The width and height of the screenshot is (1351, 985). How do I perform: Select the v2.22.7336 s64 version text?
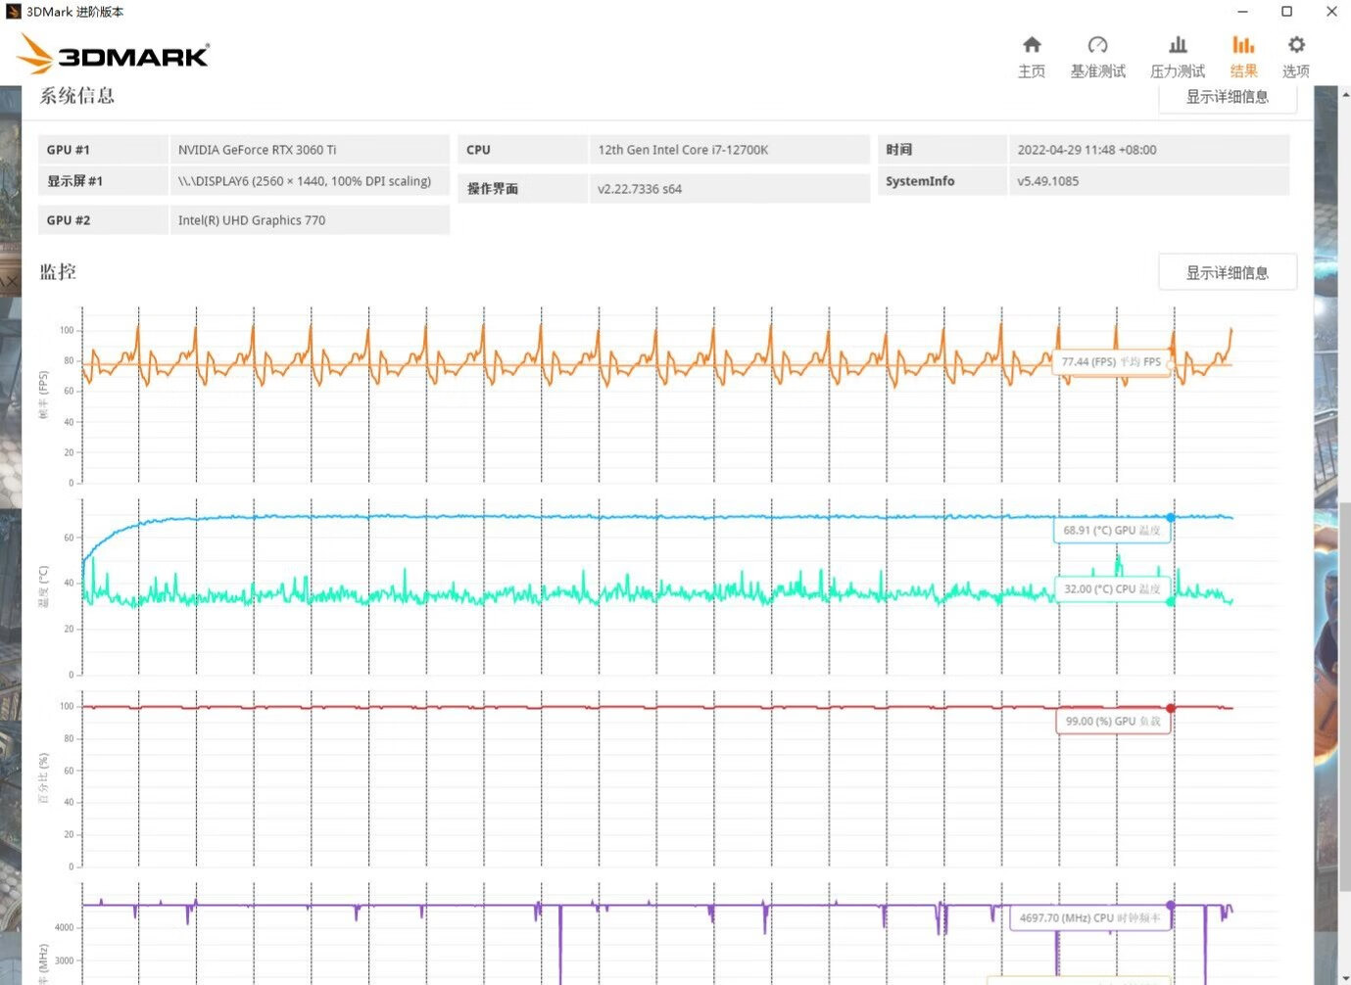640,189
